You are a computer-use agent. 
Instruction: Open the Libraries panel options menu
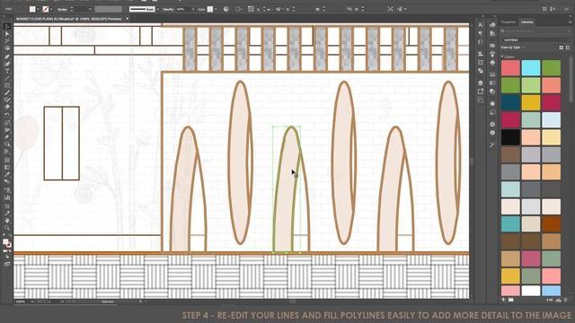pos(570,22)
